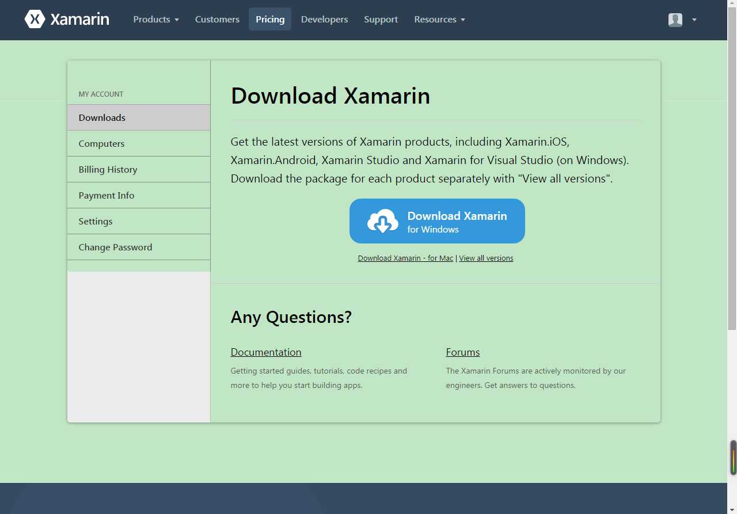The height and width of the screenshot is (514, 737).
Task: Open Change Password page
Action: [139, 247]
